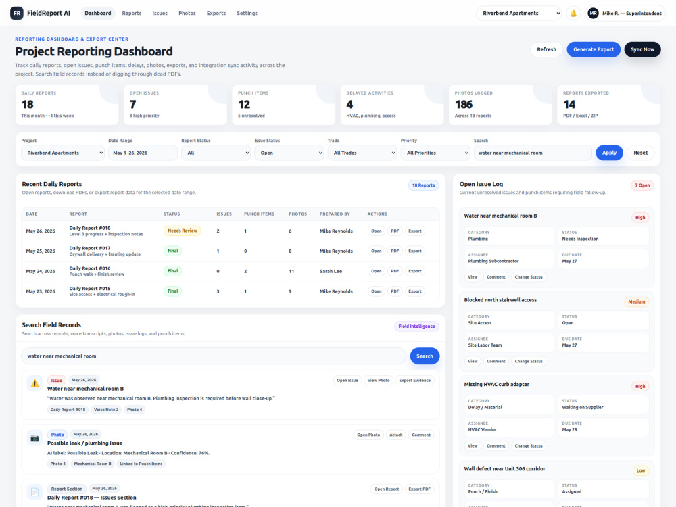The width and height of the screenshot is (676, 507).
Task: Click Export Evidence
Action: click(415, 380)
